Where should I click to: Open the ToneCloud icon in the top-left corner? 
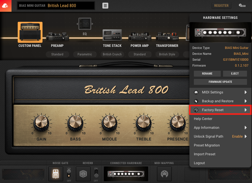point(6,6)
